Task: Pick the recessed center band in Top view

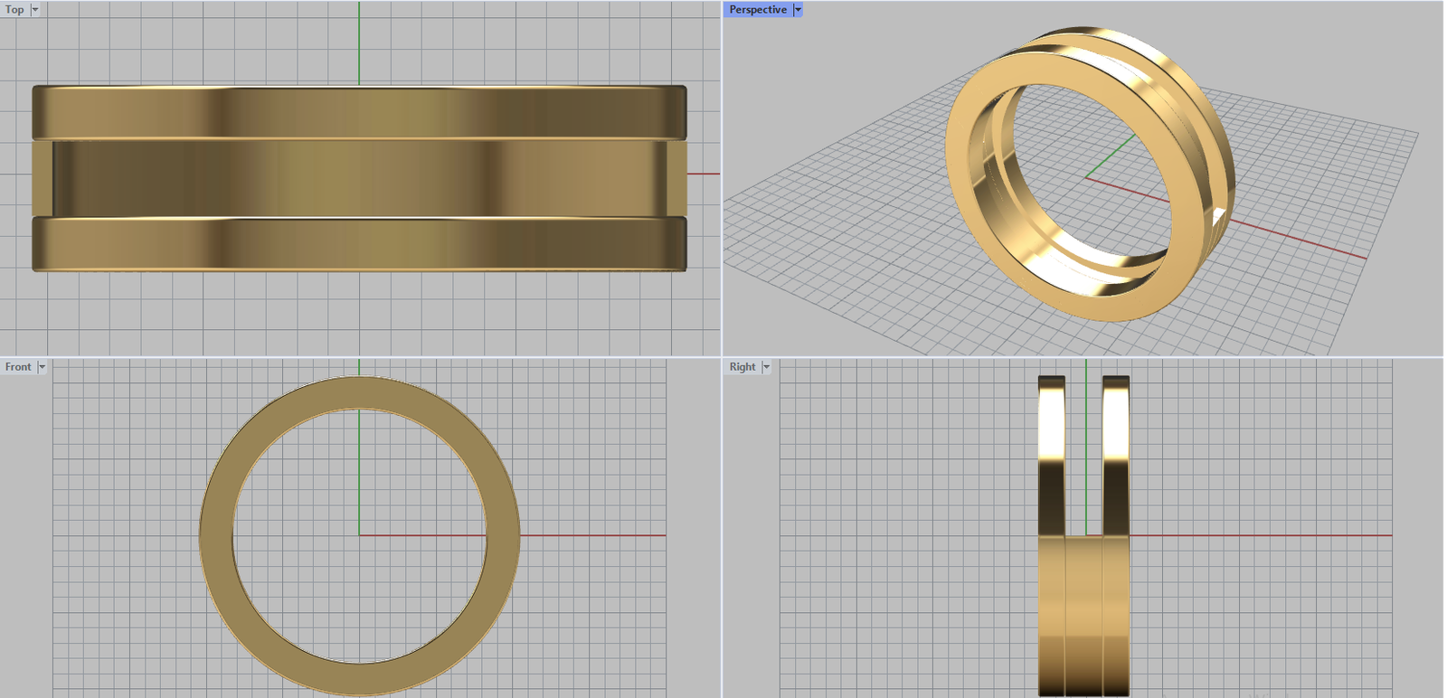Action: pyautogui.click(x=359, y=178)
